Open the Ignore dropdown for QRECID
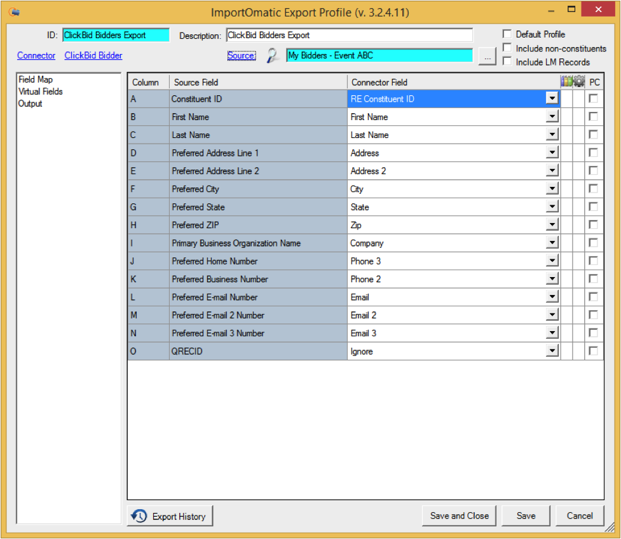The image size is (621, 539). click(x=552, y=351)
